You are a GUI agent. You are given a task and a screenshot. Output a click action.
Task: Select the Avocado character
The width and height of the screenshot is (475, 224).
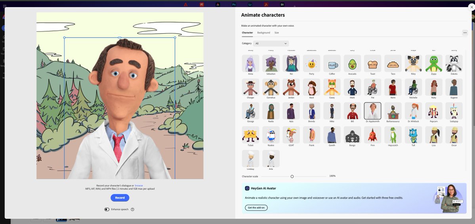352,63
